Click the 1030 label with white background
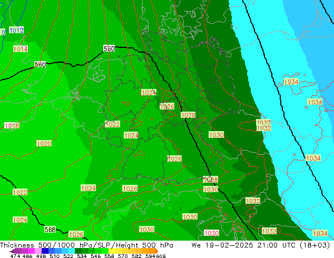The image size is (334, 258). tap(211, 233)
